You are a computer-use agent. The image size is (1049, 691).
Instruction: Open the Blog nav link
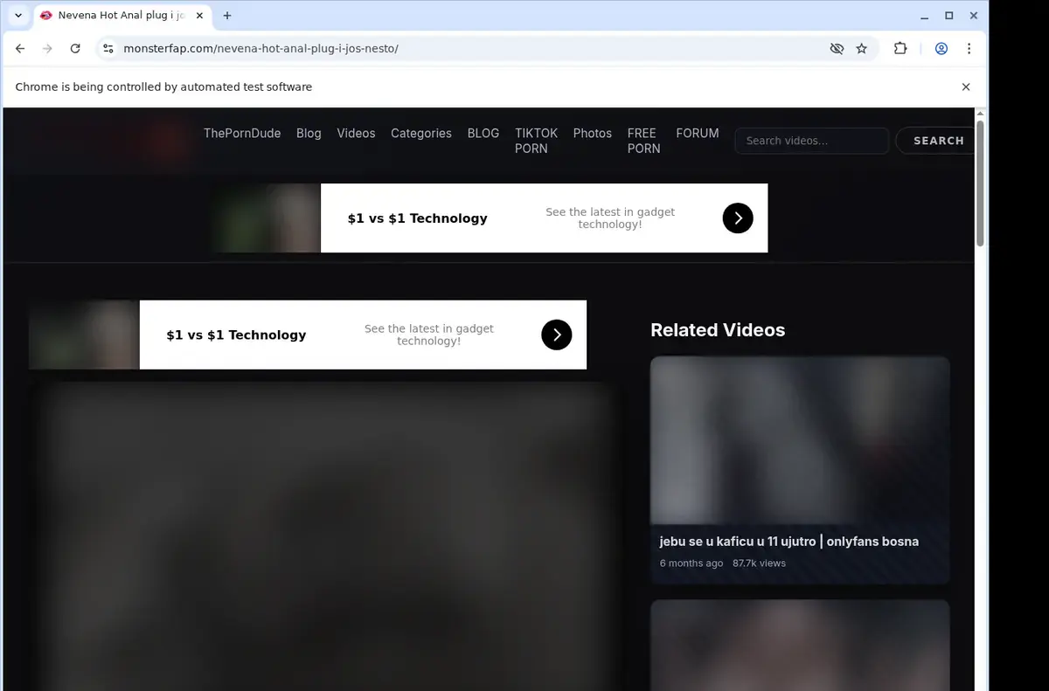(309, 134)
